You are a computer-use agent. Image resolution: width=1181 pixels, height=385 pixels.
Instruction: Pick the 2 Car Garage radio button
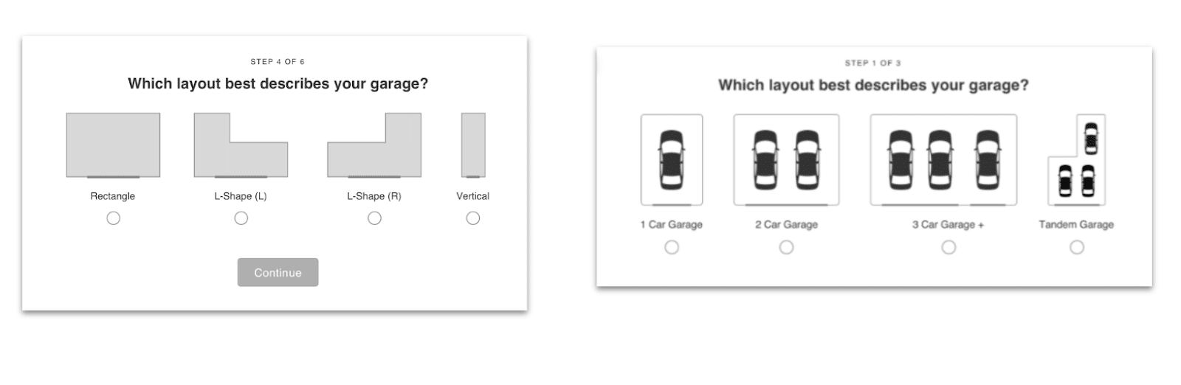(787, 248)
